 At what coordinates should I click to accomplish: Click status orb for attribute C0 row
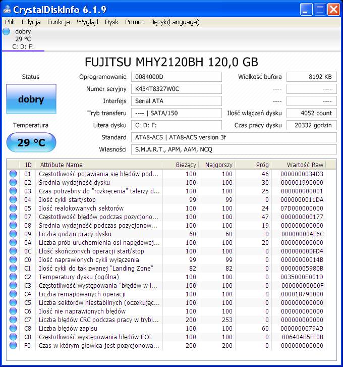[x=13, y=259]
